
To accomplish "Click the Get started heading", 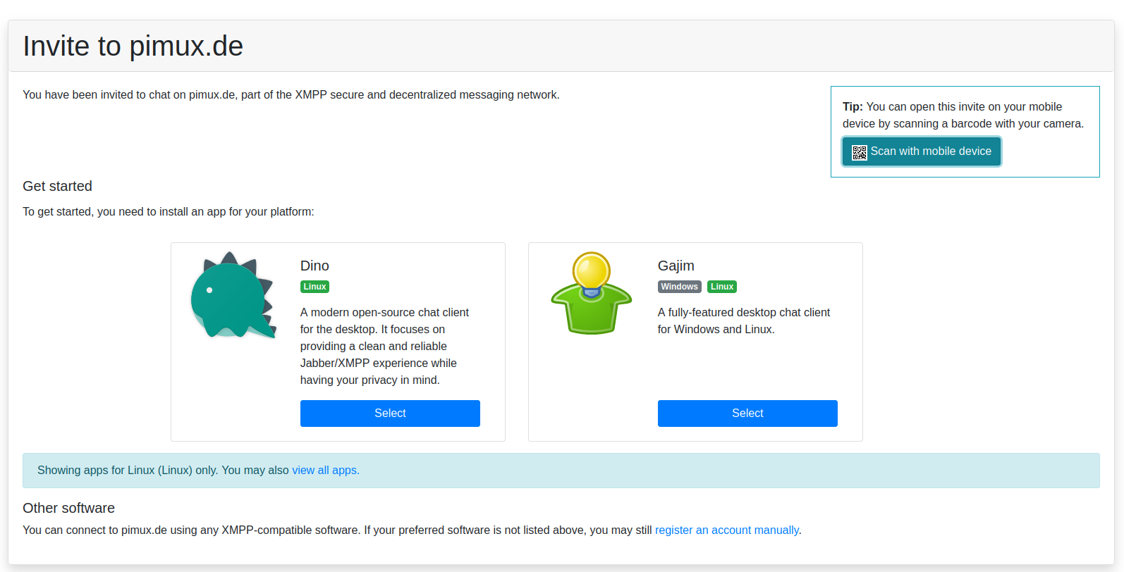I will pos(57,186).
